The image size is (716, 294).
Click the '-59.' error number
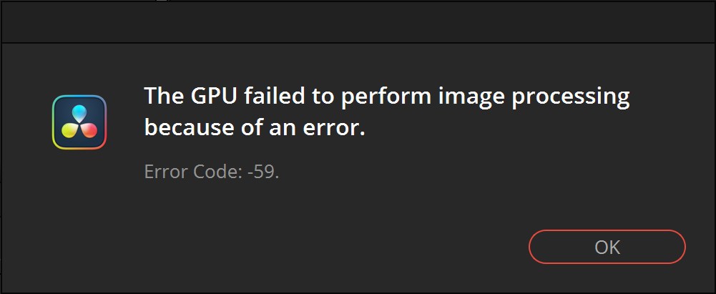(x=263, y=172)
